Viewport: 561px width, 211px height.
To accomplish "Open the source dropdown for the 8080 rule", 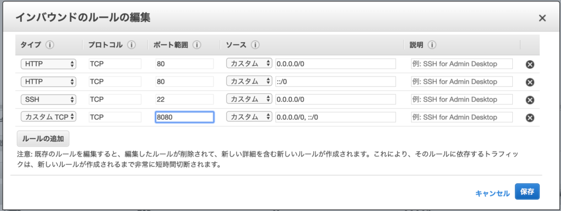I will (x=249, y=117).
